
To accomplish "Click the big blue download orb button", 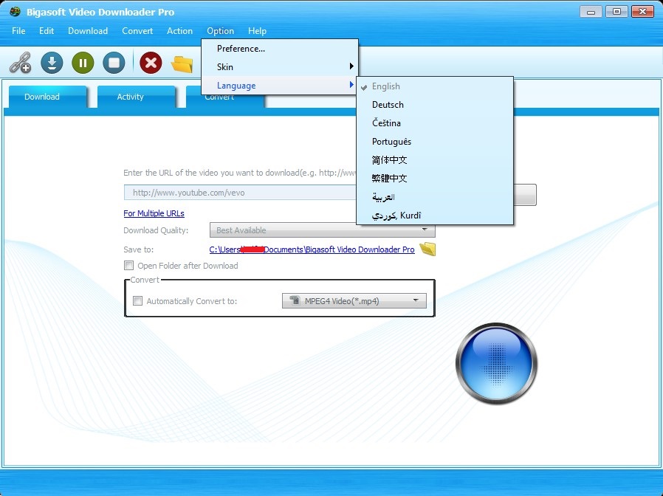I will [x=496, y=363].
